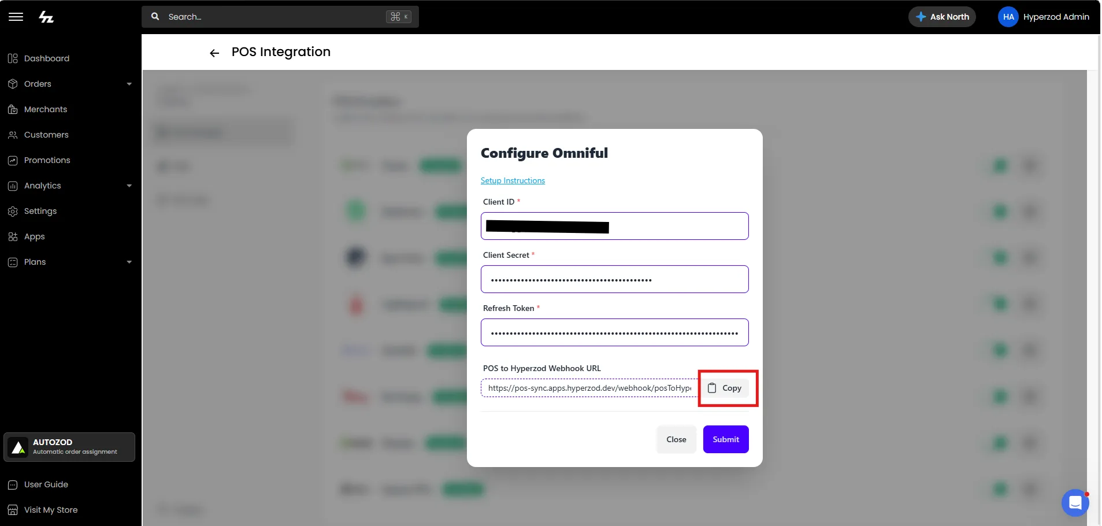Open the hamburger menu icon
Screen dimensions: 1102x526
tap(16, 17)
